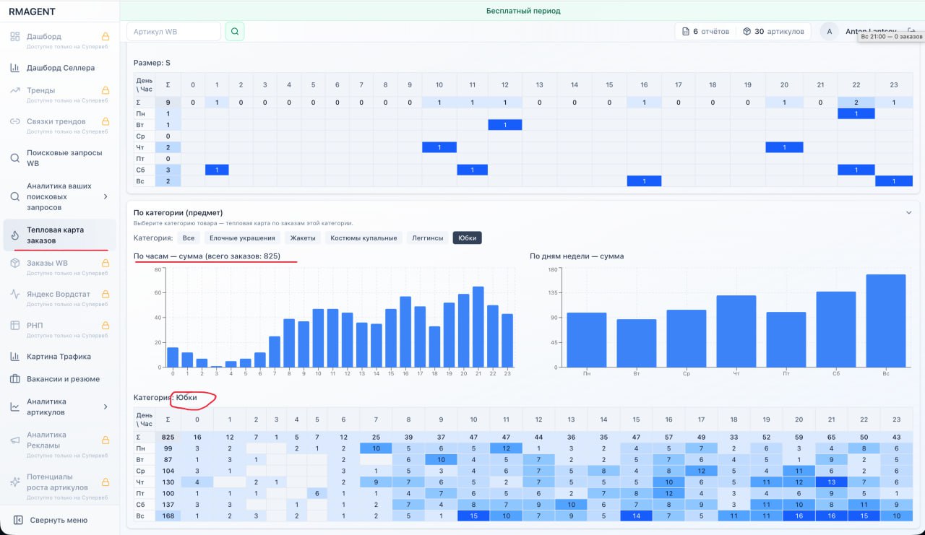Expand the Аналитика артикулов submenu arrow

[x=106, y=407]
